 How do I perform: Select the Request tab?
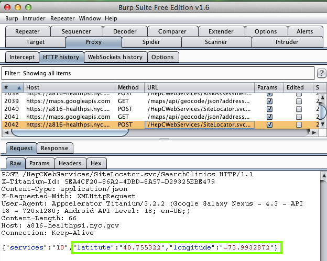point(21,148)
